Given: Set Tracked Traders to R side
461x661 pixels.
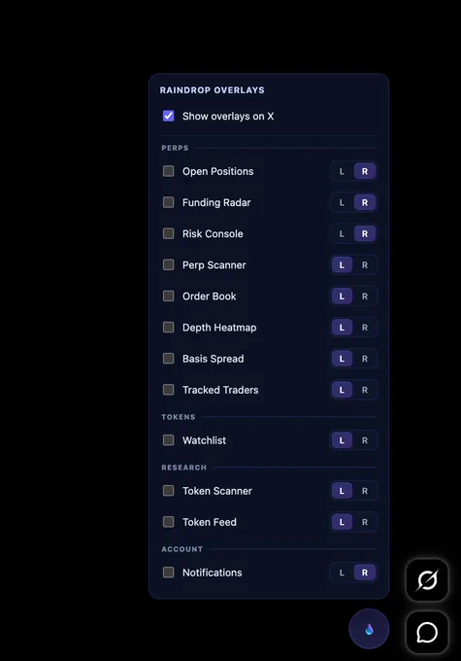Looking at the screenshot, I should [365, 390].
